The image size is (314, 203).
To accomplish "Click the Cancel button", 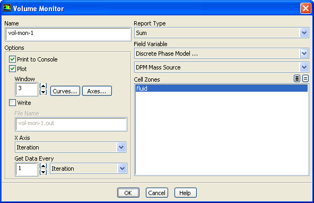I will tap(157, 193).
